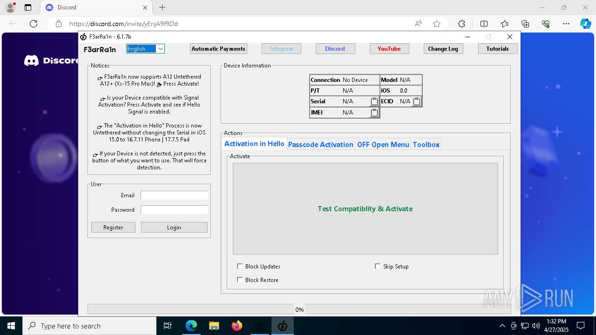Open Edge settings and more menu

(566, 24)
